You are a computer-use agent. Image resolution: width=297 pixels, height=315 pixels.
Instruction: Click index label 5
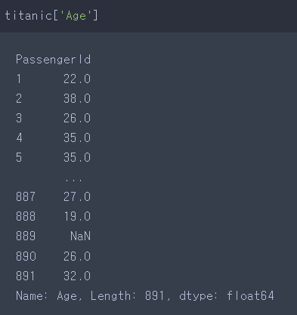[19, 157]
